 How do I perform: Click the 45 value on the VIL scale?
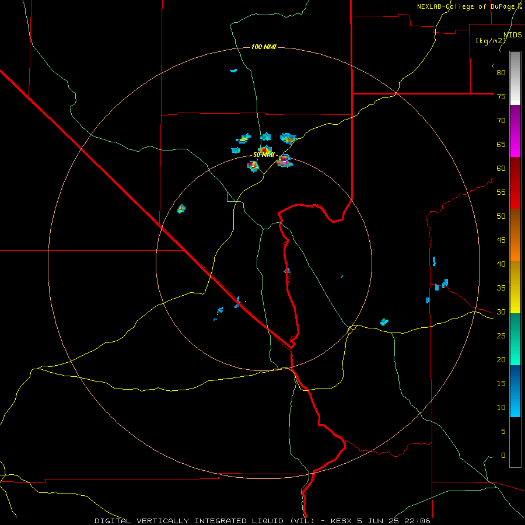click(501, 240)
